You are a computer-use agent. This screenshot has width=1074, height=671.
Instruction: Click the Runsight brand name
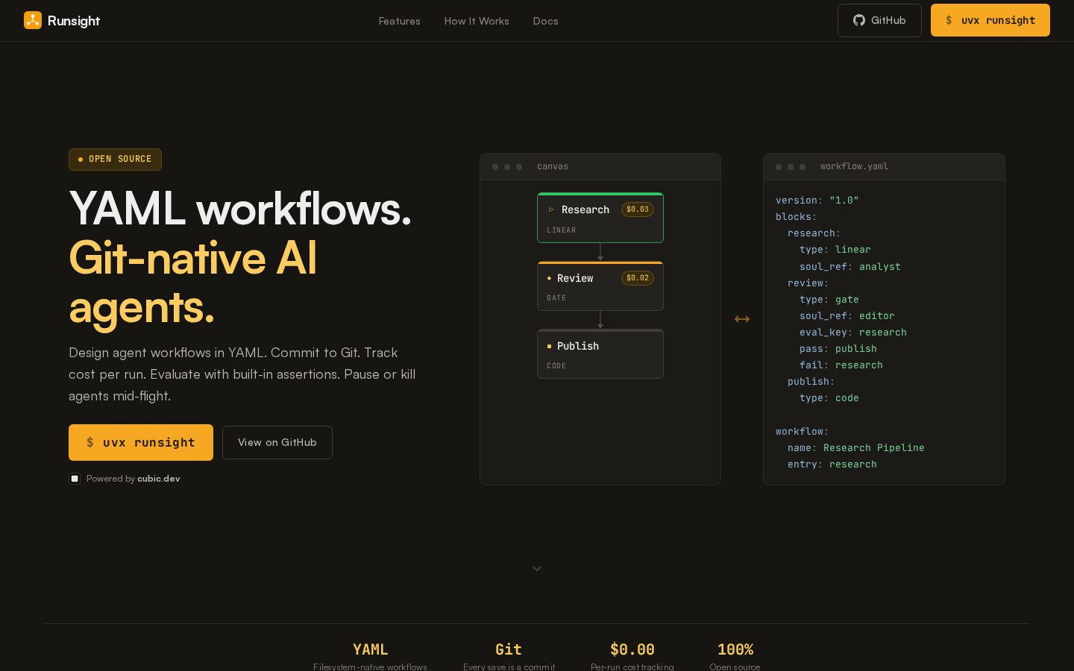click(73, 21)
